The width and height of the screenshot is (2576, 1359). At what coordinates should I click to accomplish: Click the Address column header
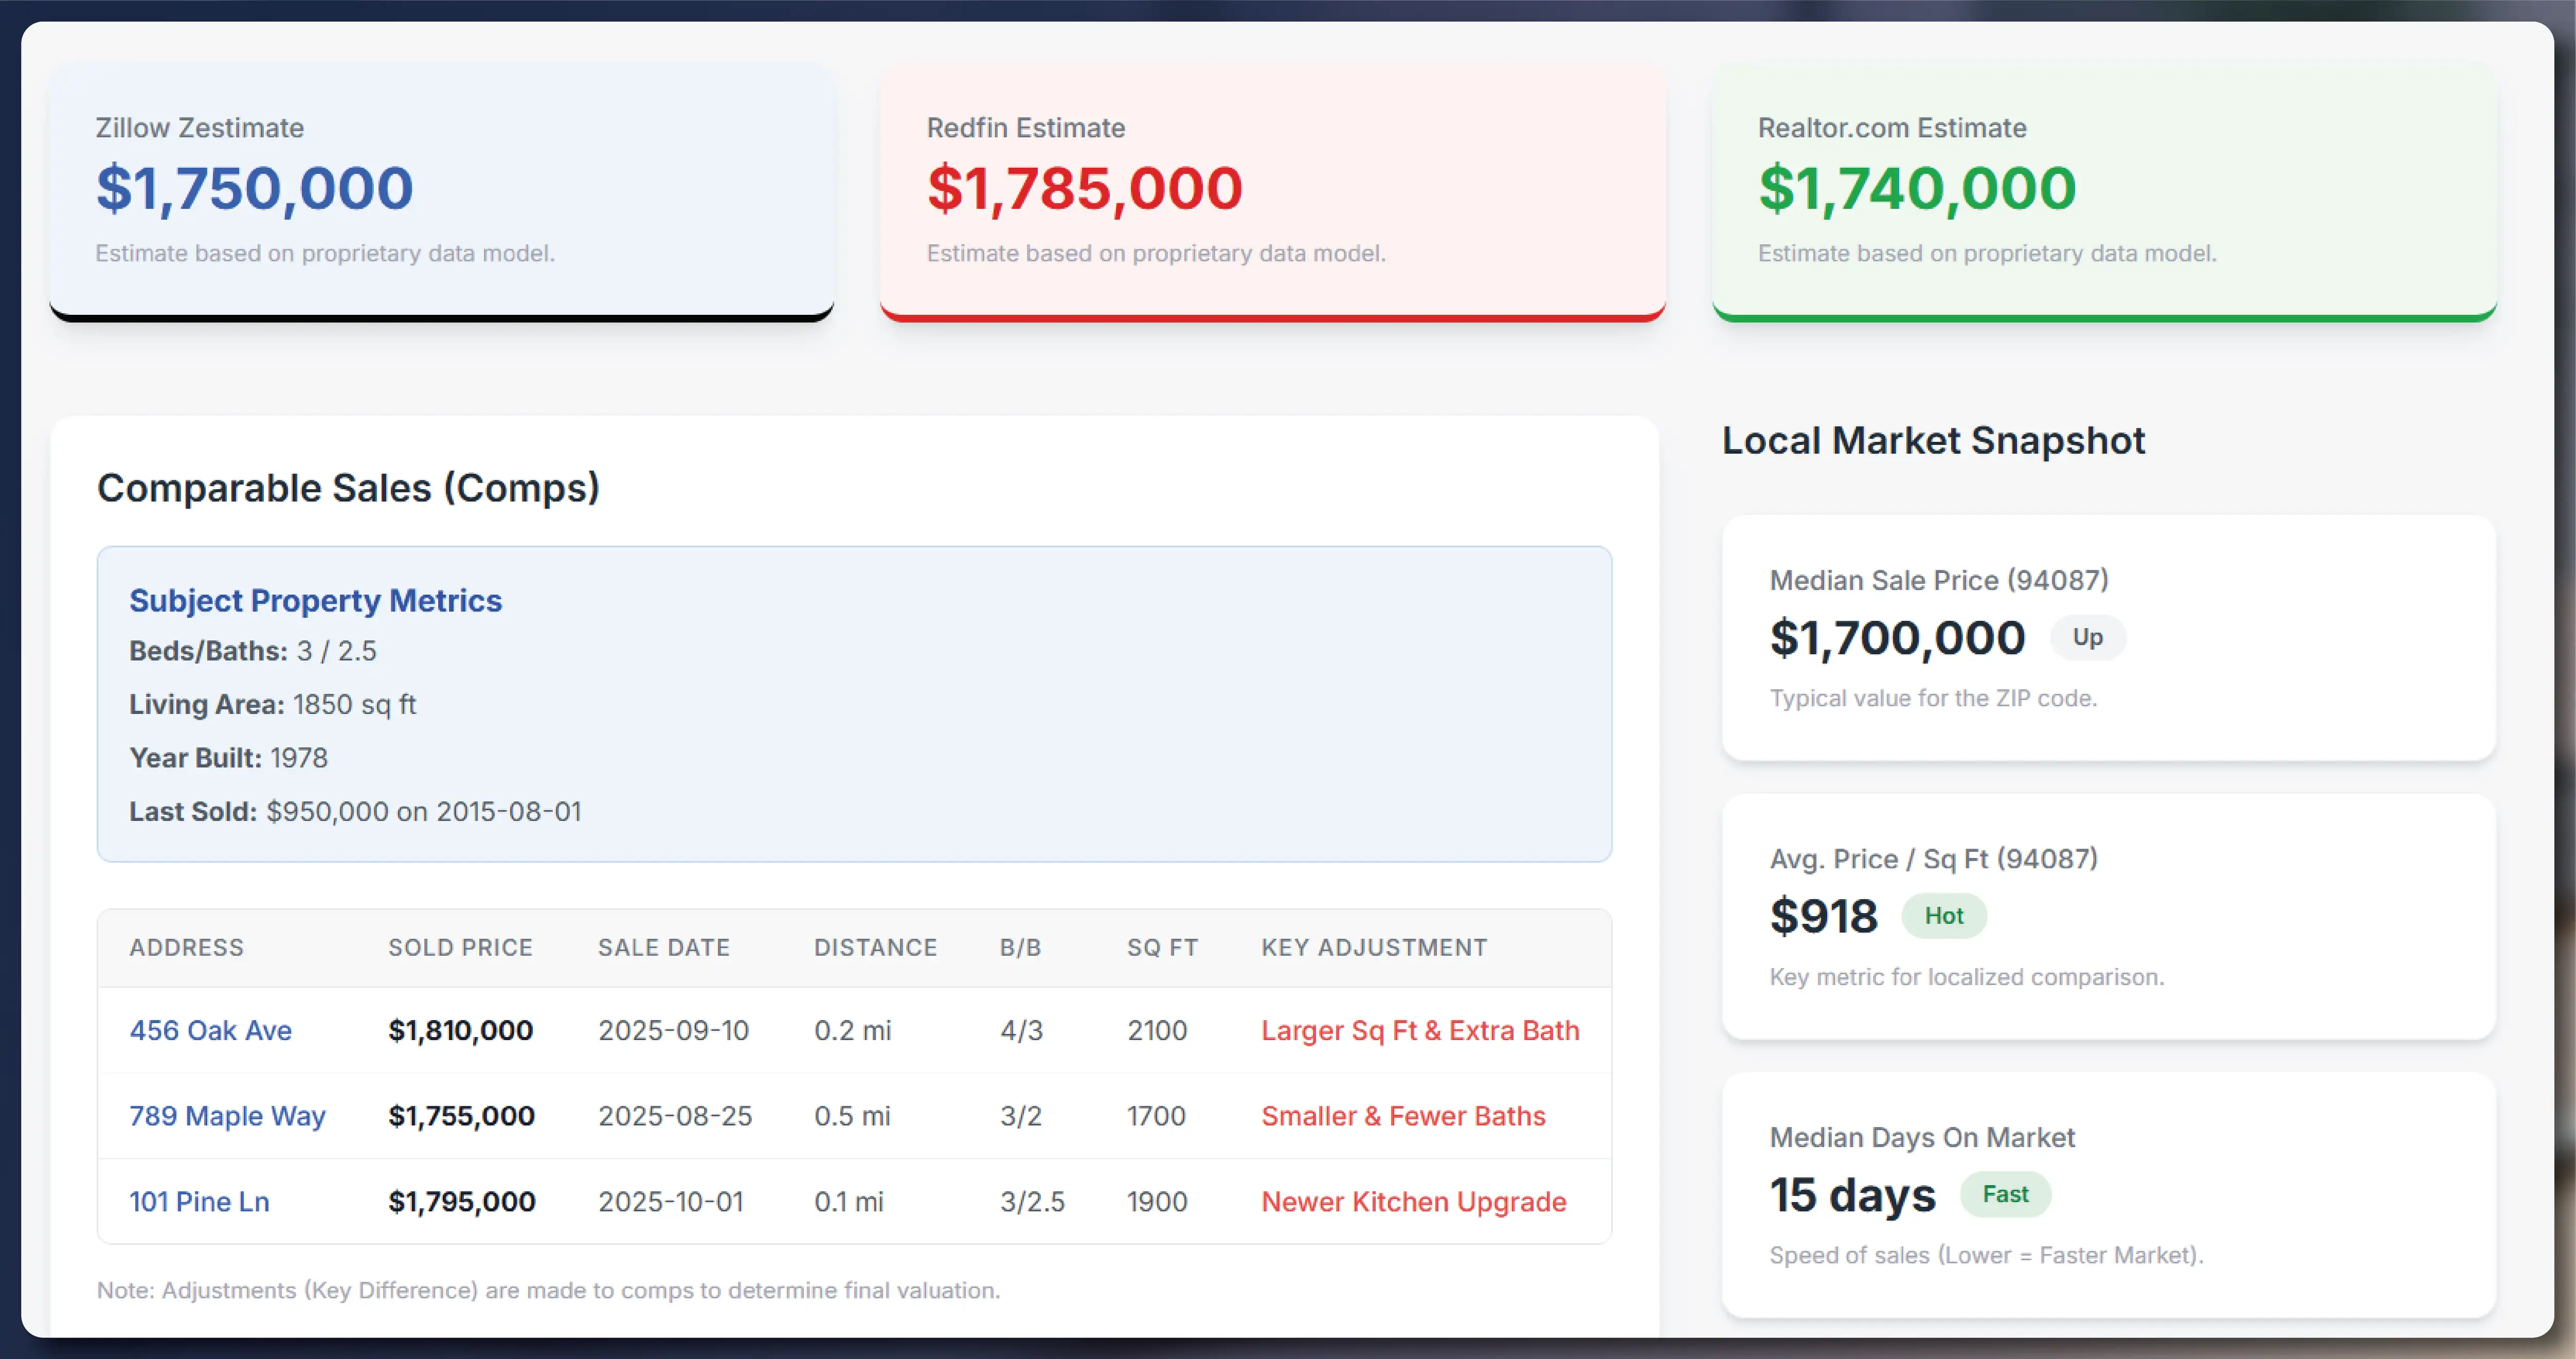(x=186, y=947)
